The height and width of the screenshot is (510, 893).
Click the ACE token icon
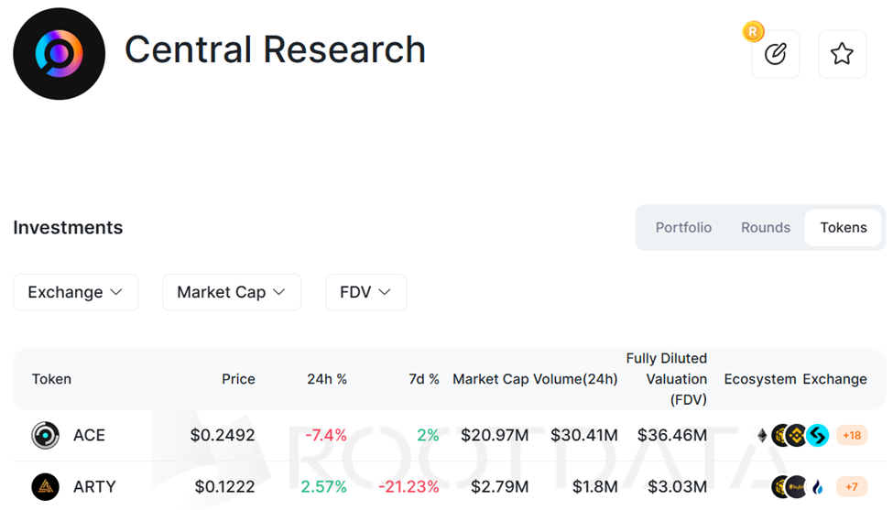pos(45,435)
